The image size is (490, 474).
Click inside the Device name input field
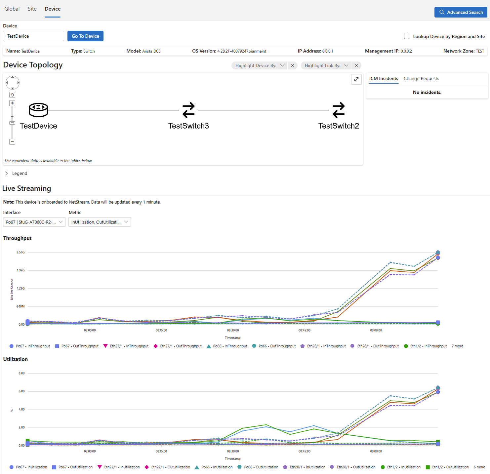(33, 36)
